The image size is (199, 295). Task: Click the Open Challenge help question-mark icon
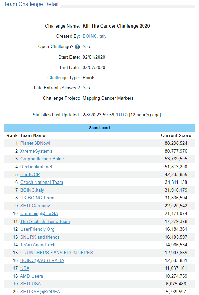point(77,47)
